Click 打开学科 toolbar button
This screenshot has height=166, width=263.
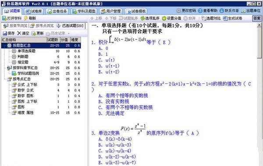[12, 18]
